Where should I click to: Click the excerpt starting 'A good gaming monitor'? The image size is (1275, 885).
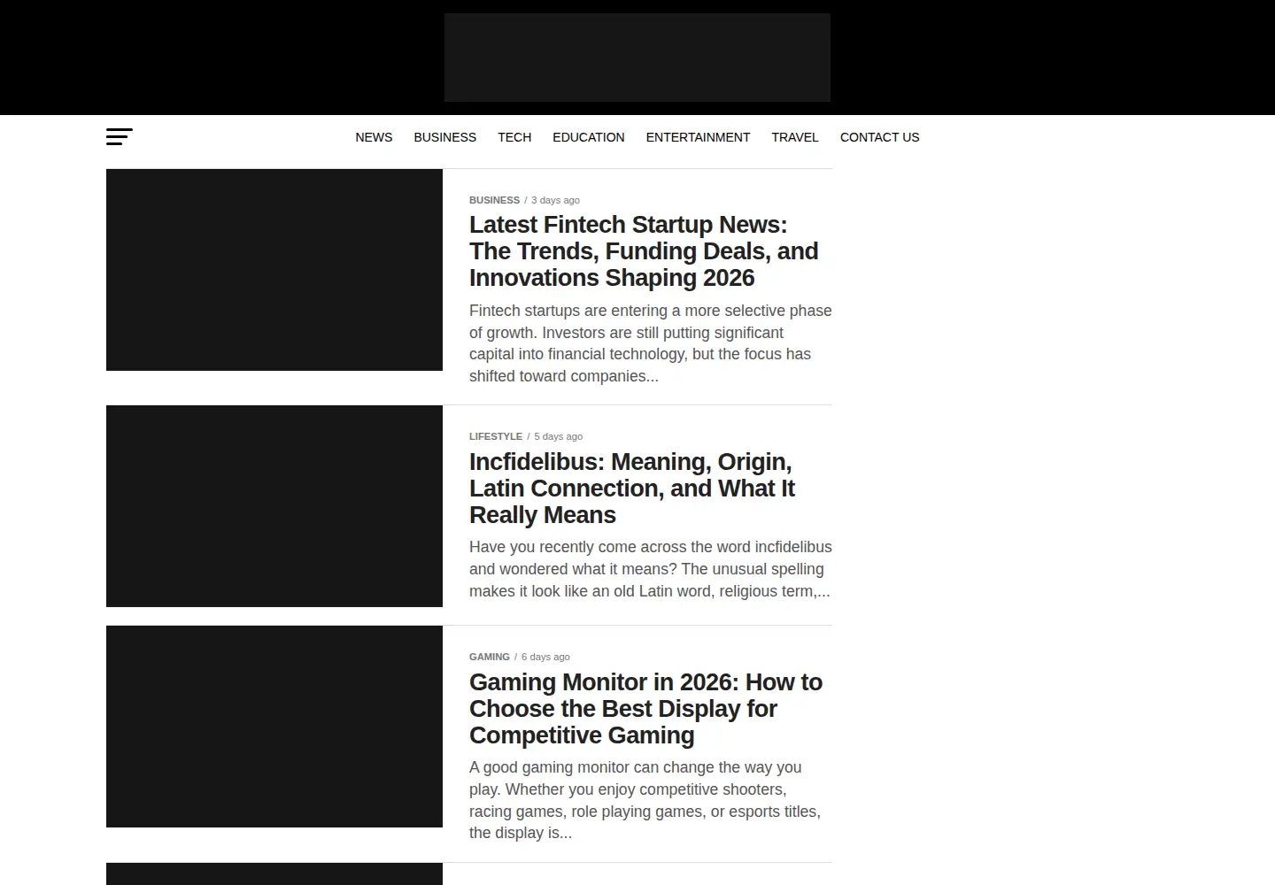click(x=645, y=800)
